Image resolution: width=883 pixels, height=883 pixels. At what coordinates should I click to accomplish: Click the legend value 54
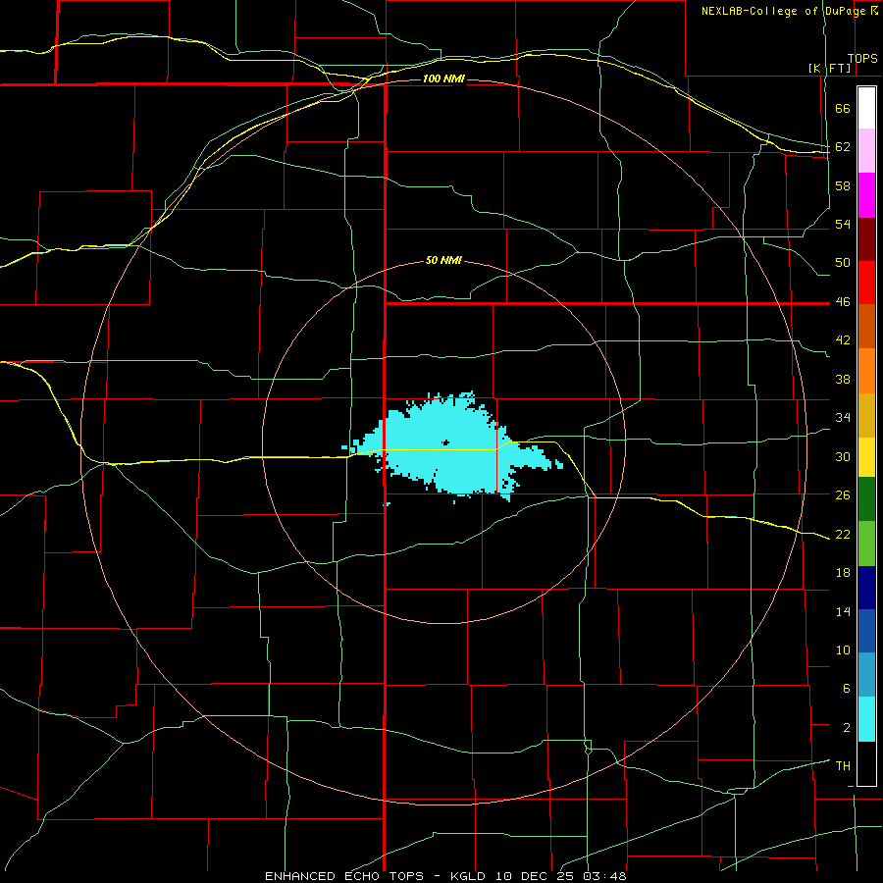point(843,224)
